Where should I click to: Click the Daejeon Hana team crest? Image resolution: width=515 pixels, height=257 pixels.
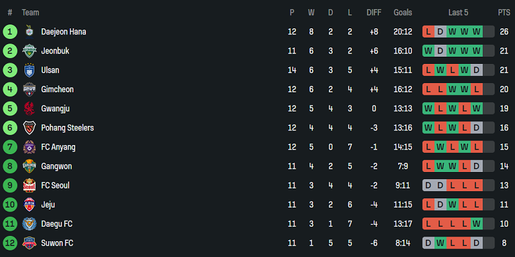point(29,32)
